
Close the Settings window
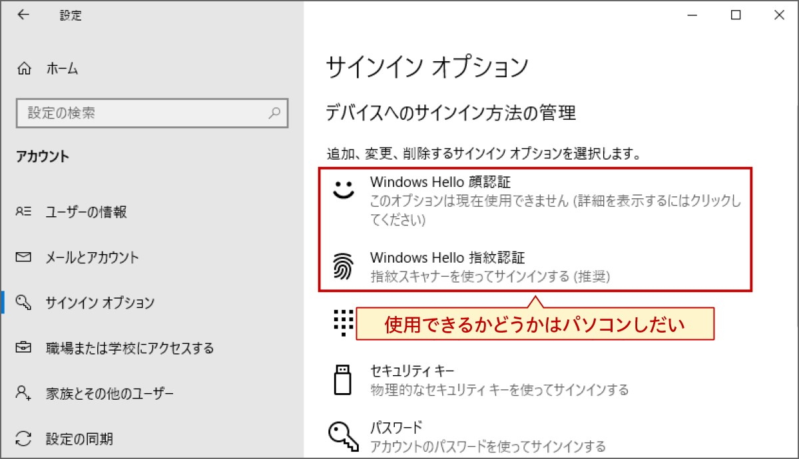[x=779, y=15]
